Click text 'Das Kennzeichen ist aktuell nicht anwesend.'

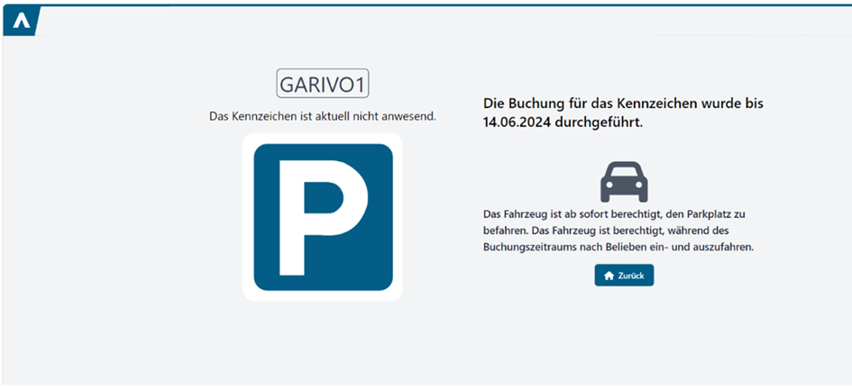pos(323,116)
